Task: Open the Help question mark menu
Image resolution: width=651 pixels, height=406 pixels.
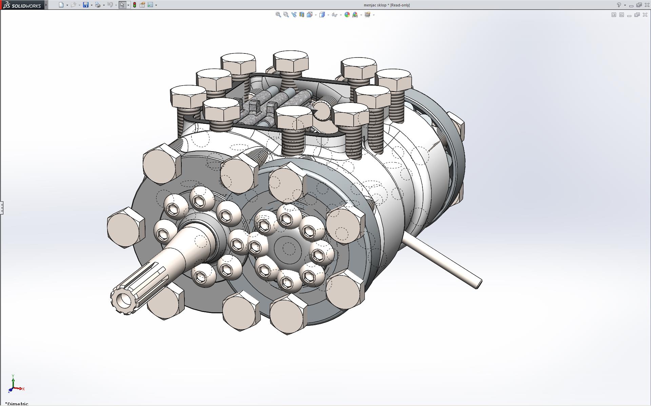Action: (619, 5)
